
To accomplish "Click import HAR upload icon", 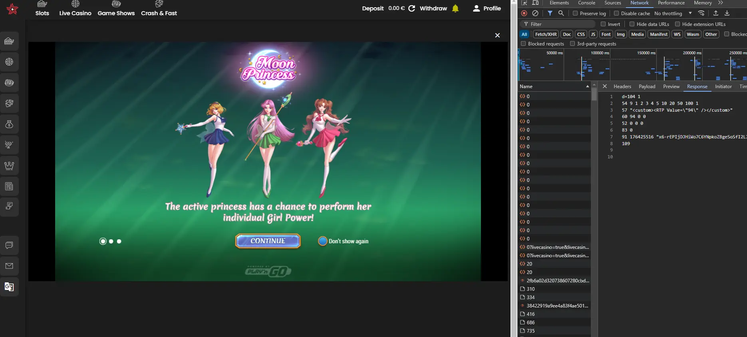I will tap(716, 13).
